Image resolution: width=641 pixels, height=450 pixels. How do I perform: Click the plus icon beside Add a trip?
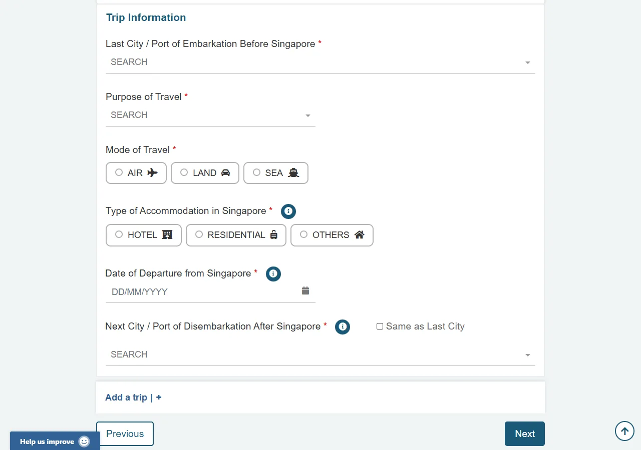tap(159, 397)
